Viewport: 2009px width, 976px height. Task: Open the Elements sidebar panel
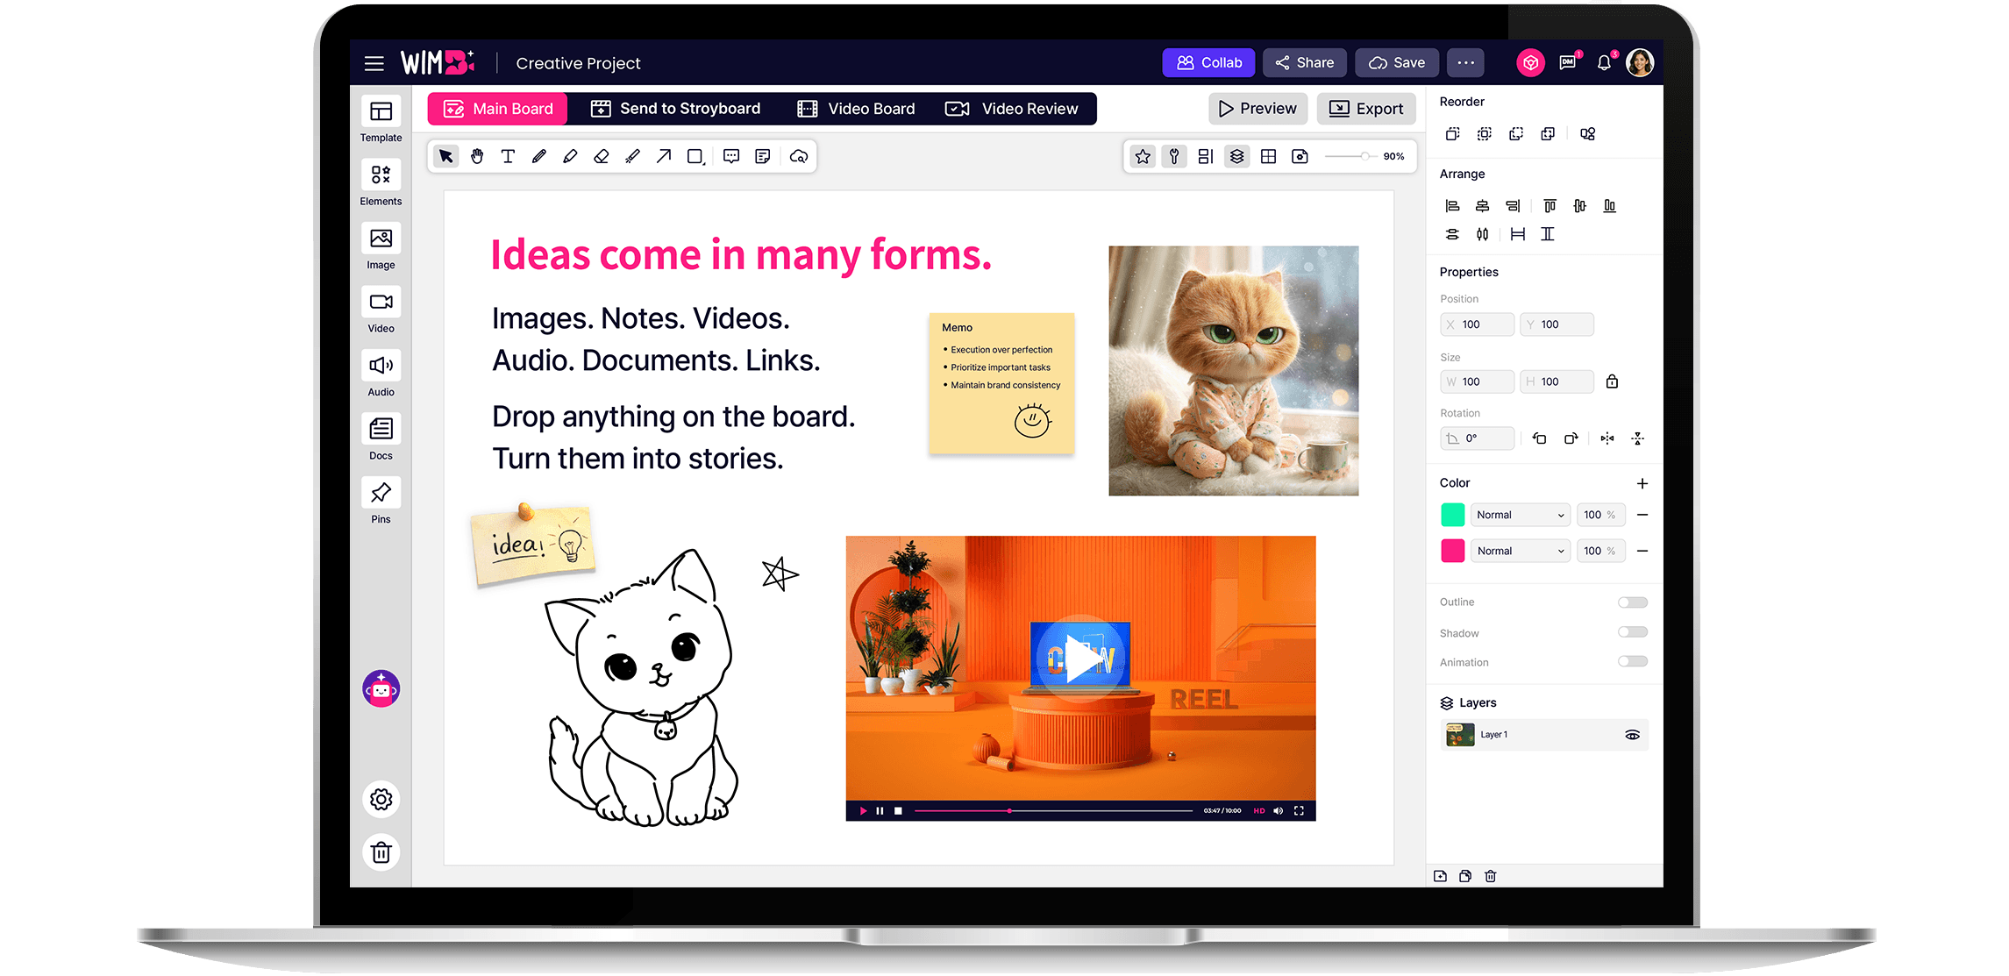tap(381, 182)
